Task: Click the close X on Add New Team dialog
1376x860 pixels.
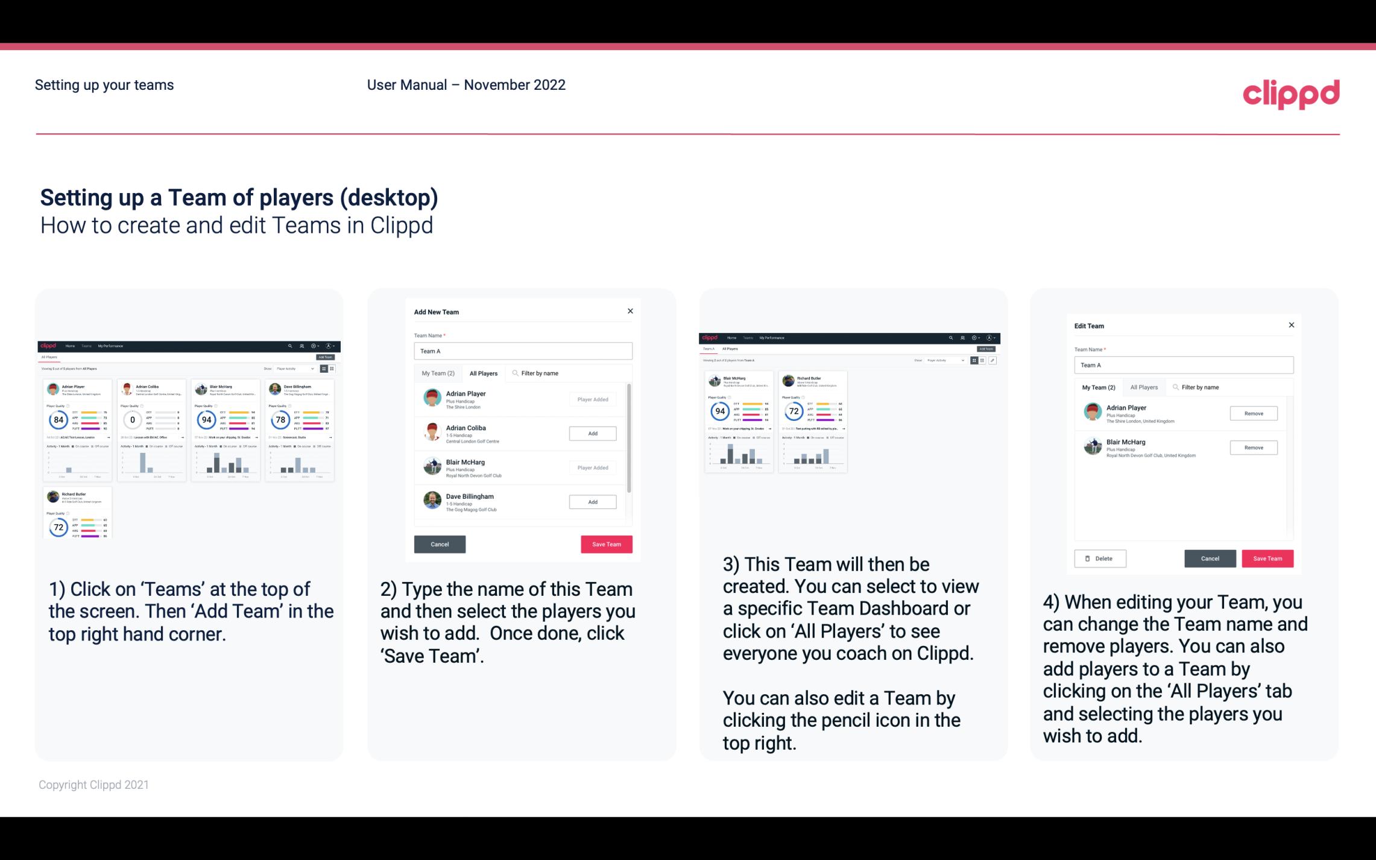Action: 629,311
